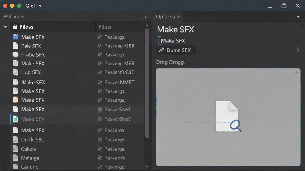
Task: Click the file icon beside Callorz
Action: (x=15, y=149)
